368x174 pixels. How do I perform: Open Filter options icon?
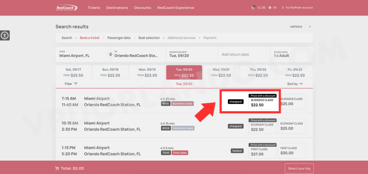(75, 84)
